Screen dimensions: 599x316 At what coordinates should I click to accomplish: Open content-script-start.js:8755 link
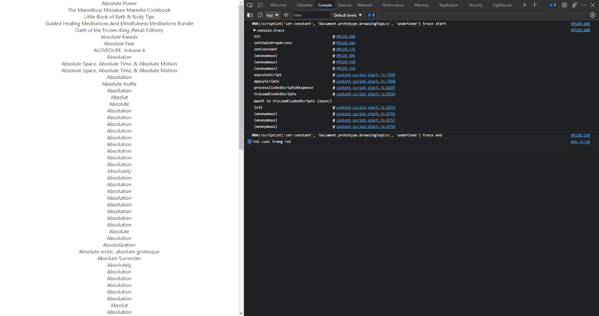[x=366, y=114]
